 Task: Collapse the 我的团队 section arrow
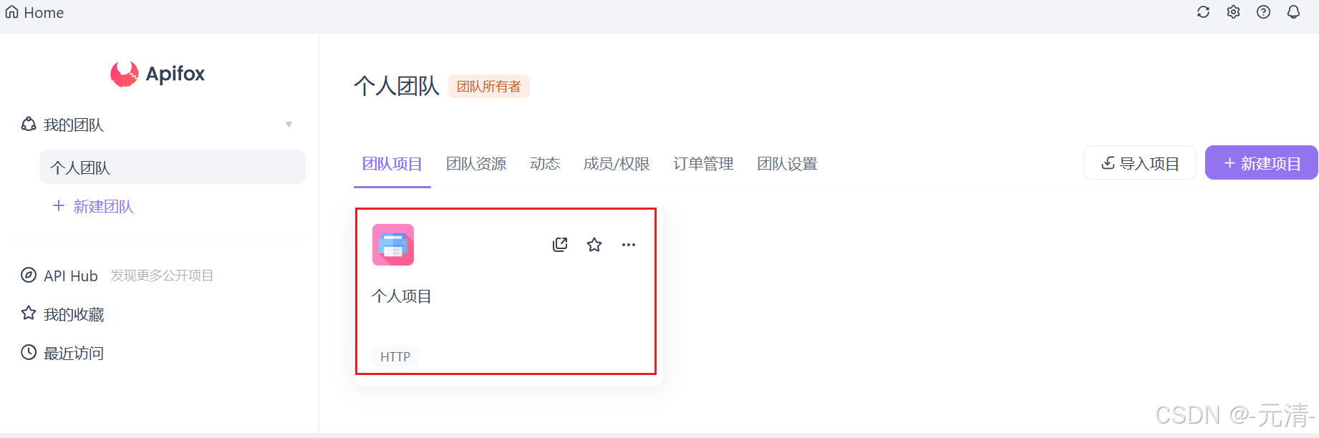[x=289, y=125]
